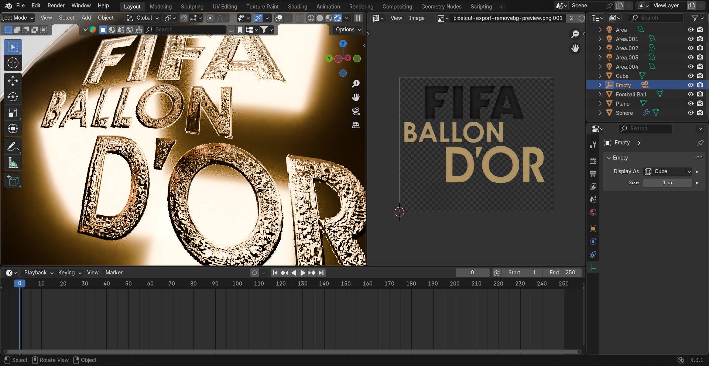709x366 pixels.
Task: Click the viewport pan hand icon
Action: 356,98
